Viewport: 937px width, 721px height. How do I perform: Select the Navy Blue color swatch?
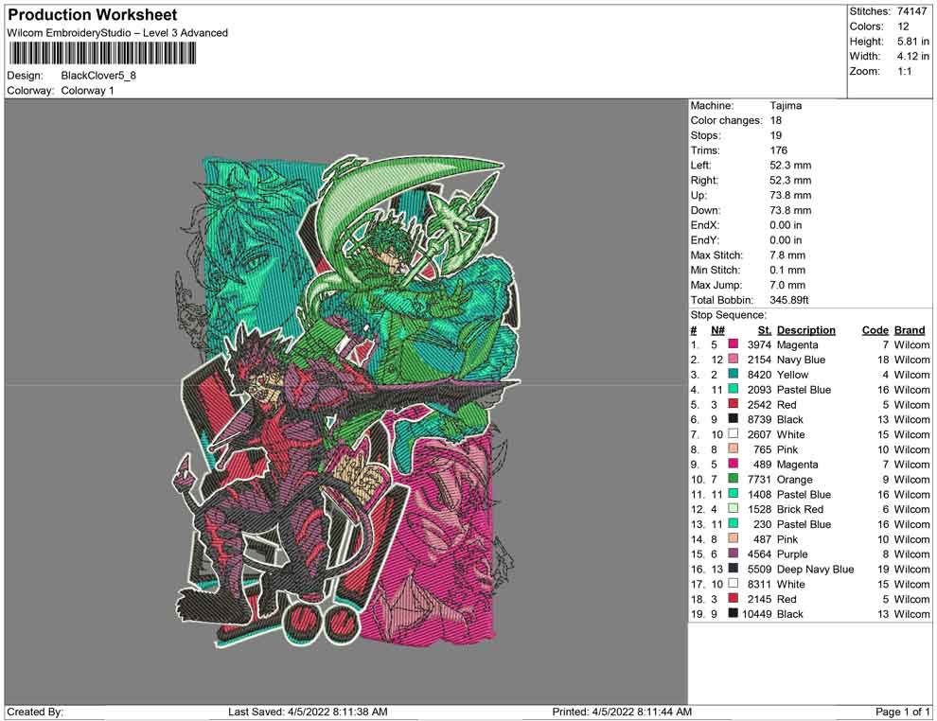(x=734, y=359)
